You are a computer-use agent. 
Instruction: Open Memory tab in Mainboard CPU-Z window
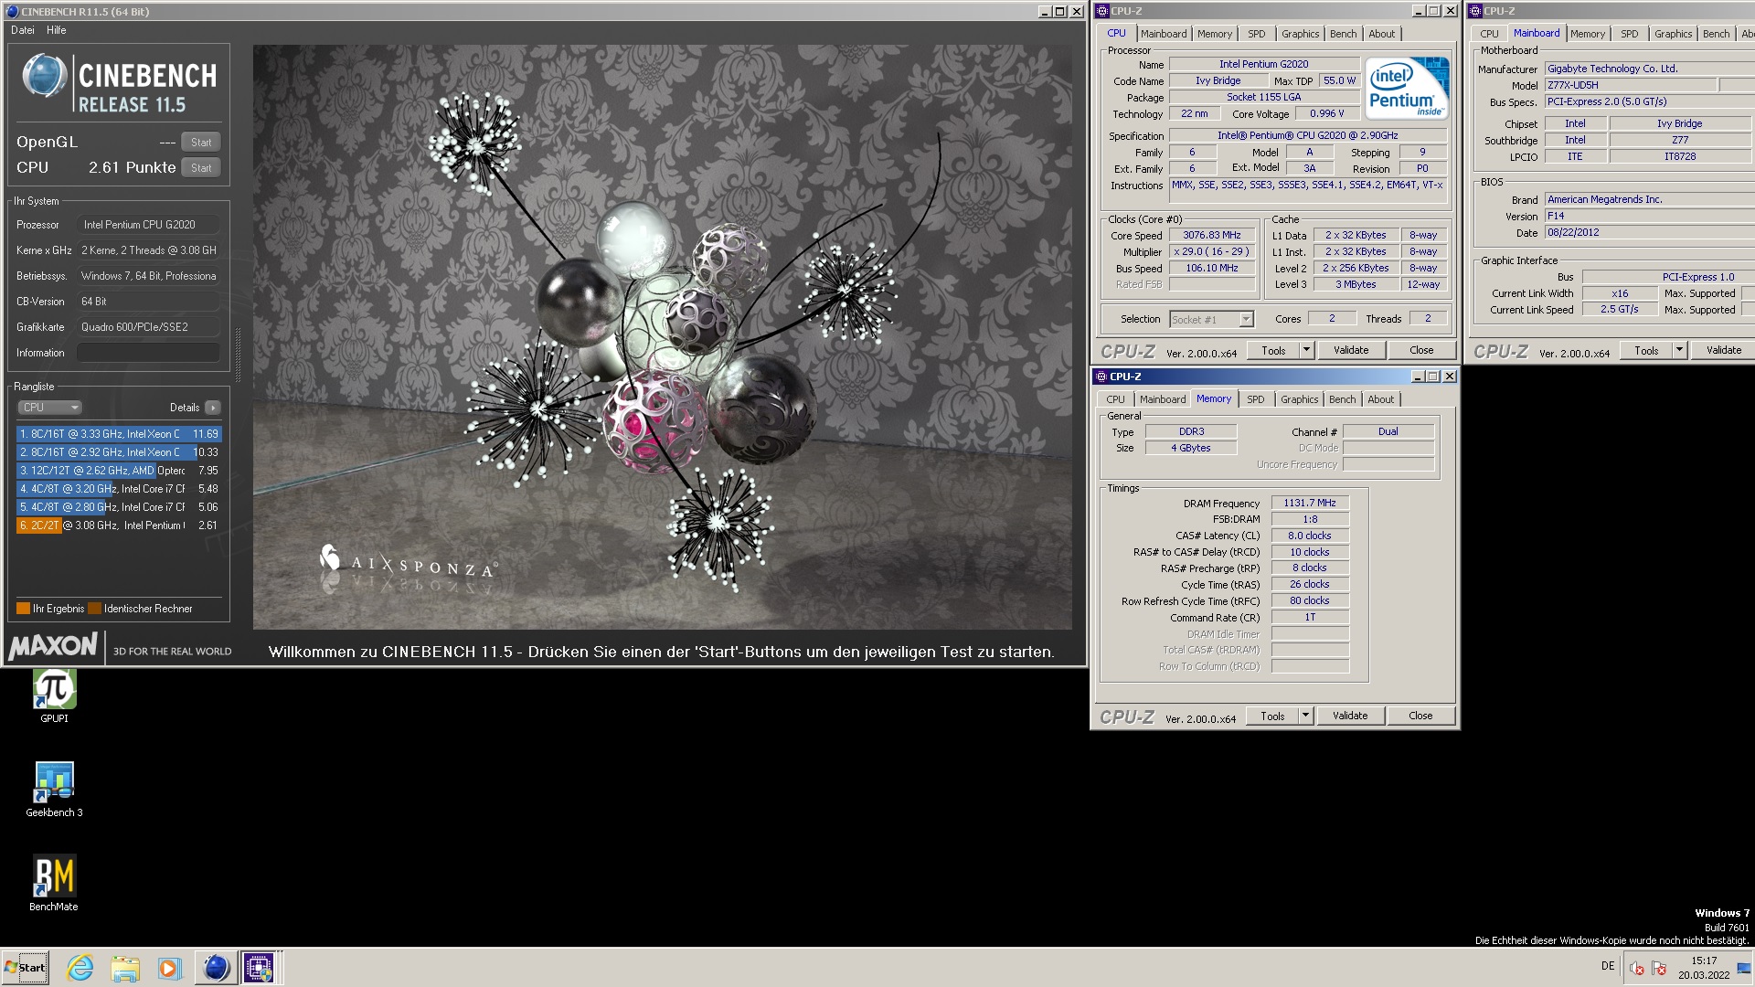(1588, 34)
